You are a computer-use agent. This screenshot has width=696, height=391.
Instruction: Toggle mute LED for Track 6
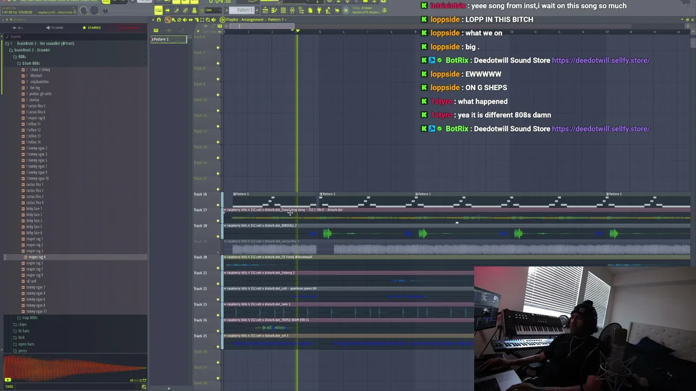click(218, 48)
